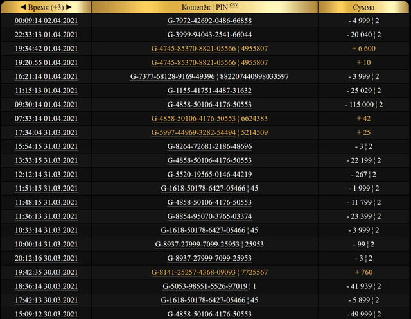Click the right arrow beside Время (+3)
The width and height of the screenshot is (411, 319).
pos(69,7)
